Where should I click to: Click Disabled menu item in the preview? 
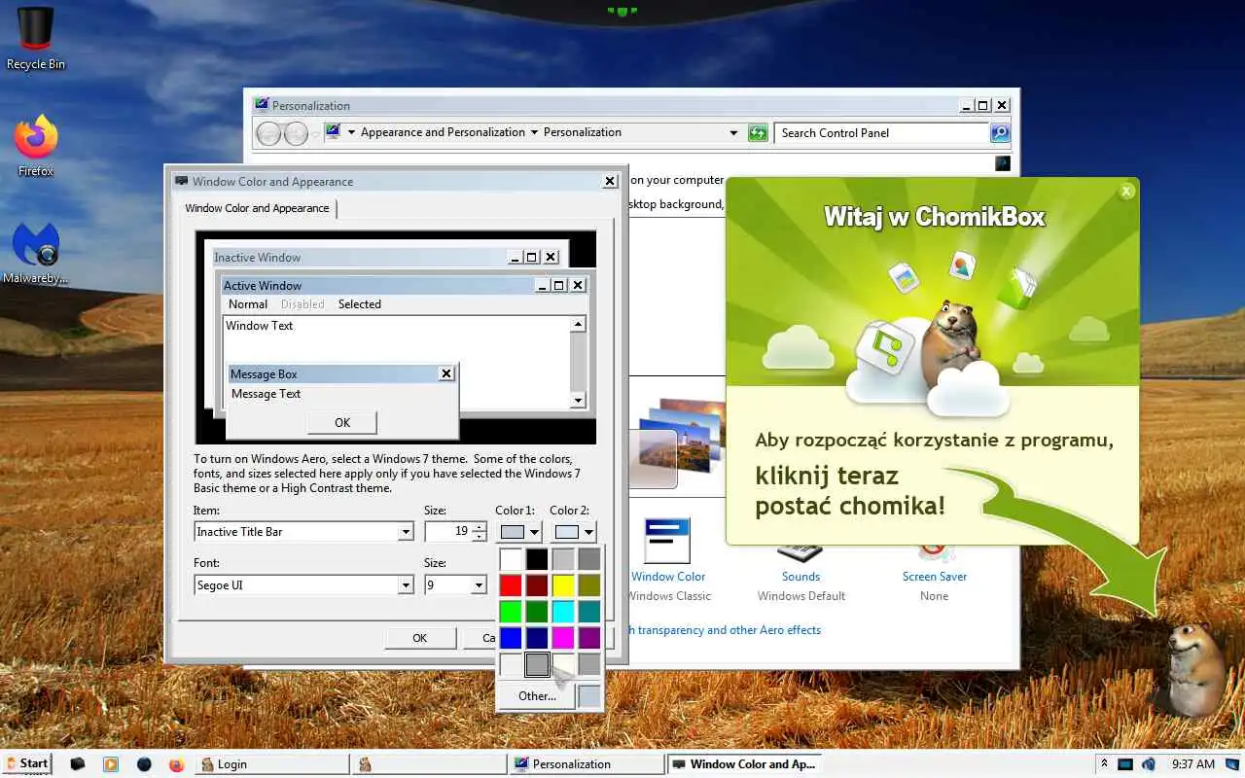click(302, 304)
